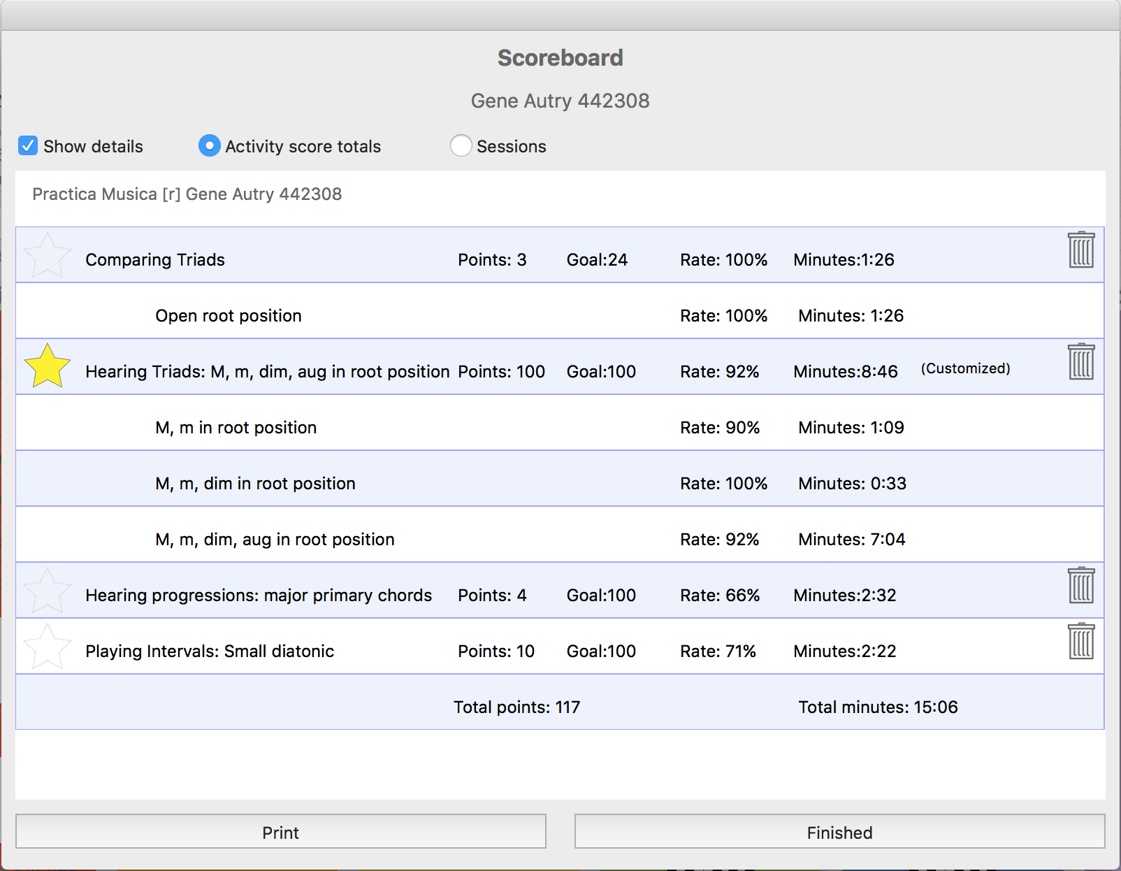Click Total minutes: 15:06

[x=878, y=707]
